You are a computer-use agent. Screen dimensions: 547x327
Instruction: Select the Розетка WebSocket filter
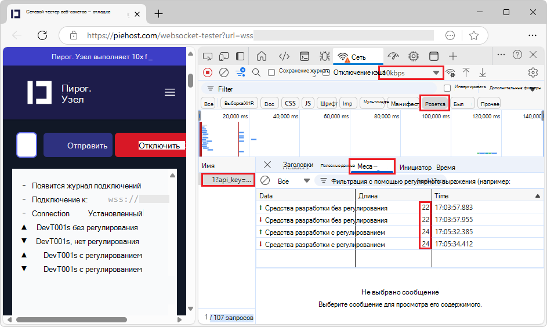click(434, 104)
